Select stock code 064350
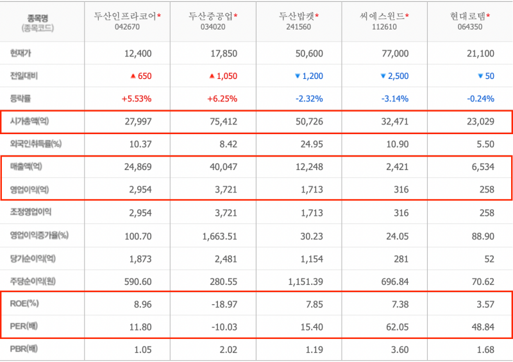The width and height of the screenshot is (513, 362). tap(470, 27)
